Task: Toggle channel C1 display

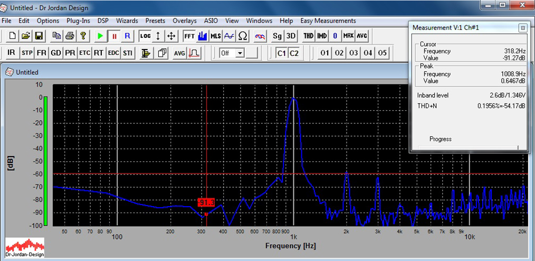Action: tap(281, 53)
